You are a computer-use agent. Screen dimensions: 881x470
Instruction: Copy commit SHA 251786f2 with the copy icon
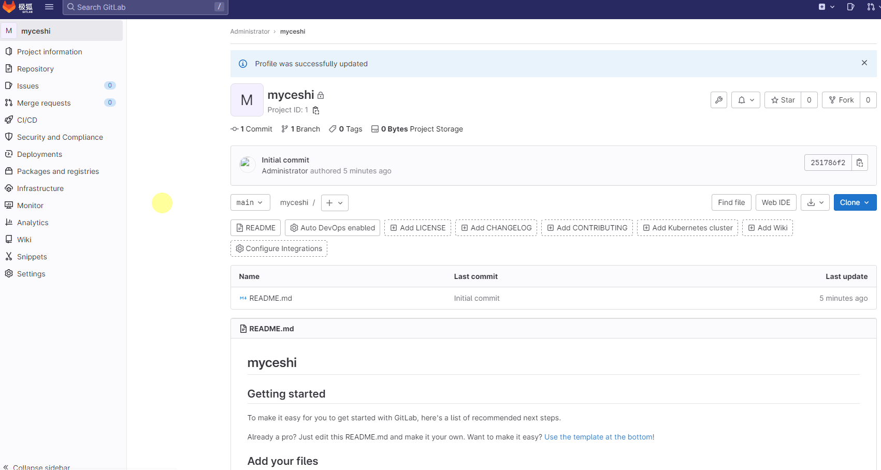(860, 162)
